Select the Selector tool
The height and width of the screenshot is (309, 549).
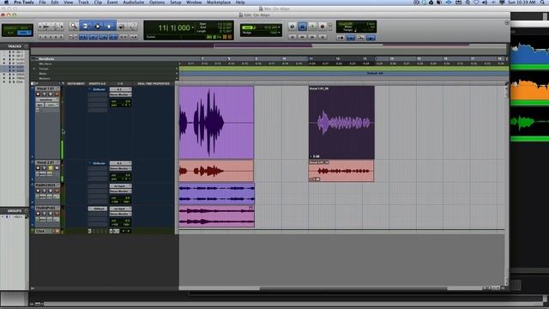pos(98,27)
